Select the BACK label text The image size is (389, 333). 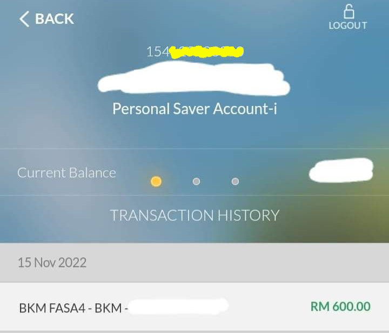(x=55, y=19)
